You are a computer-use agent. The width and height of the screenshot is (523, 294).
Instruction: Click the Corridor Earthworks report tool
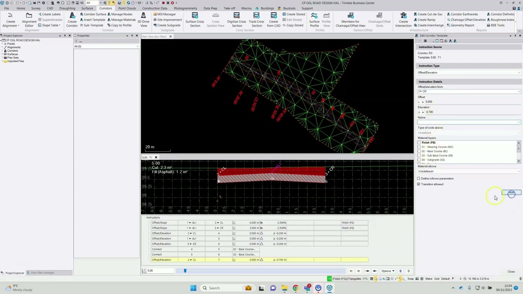point(462,14)
